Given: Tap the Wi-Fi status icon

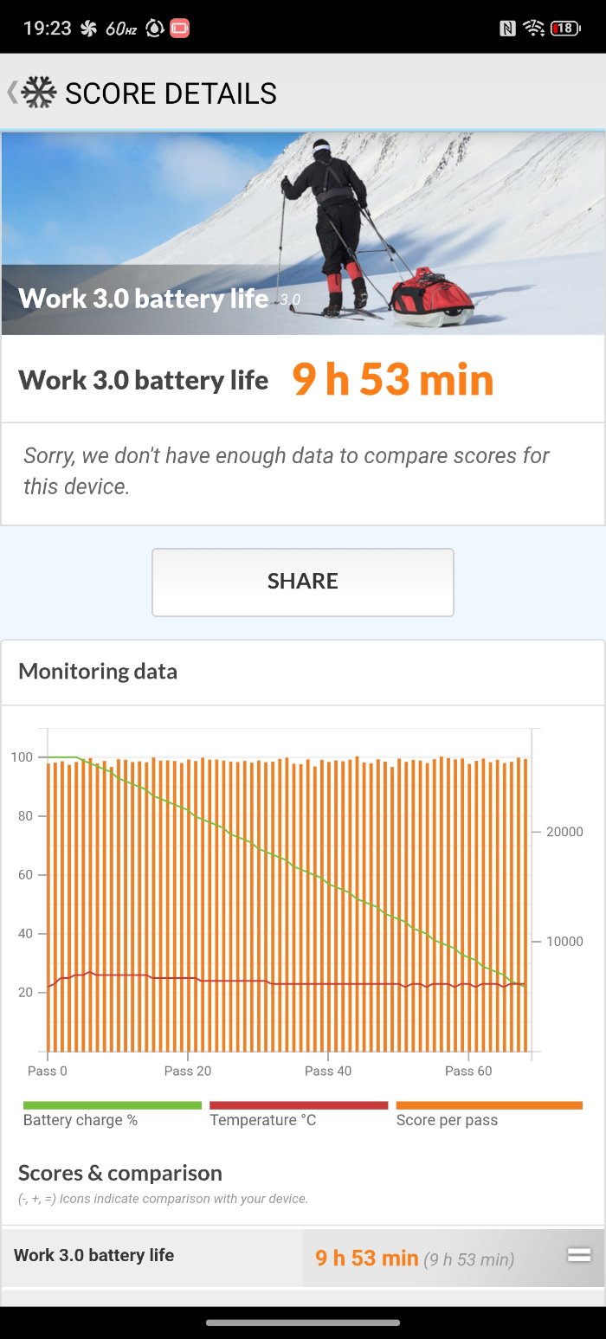Looking at the screenshot, I should point(533,29).
